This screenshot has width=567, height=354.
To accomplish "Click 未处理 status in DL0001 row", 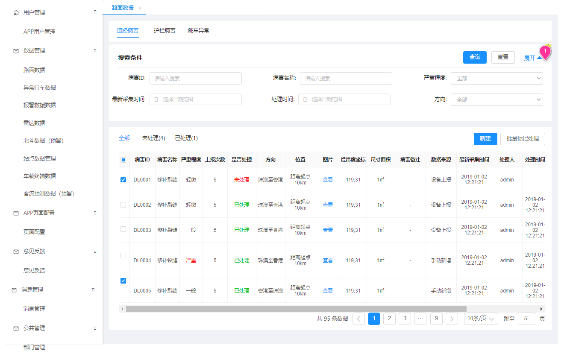I will tap(241, 180).
